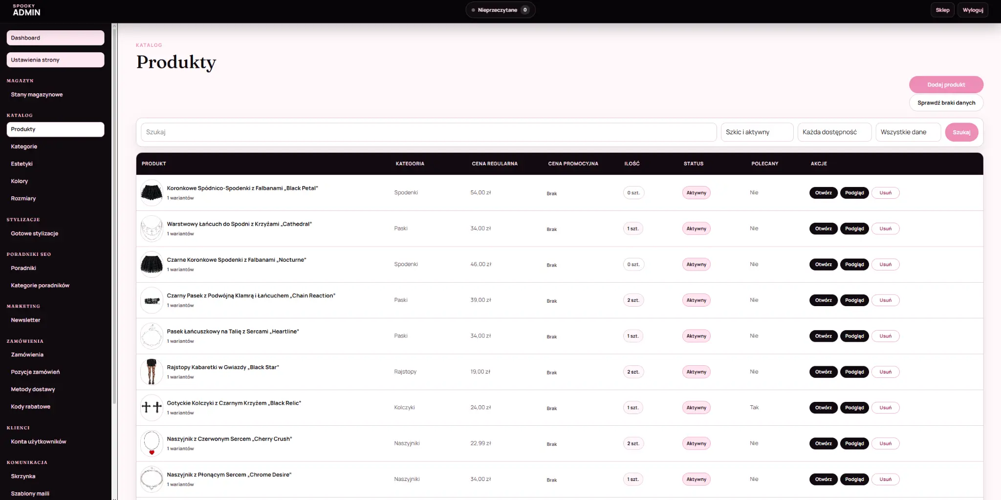This screenshot has height=500, width=1001.
Task: Click Usuń for Nocturne shorts
Action: point(885,265)
